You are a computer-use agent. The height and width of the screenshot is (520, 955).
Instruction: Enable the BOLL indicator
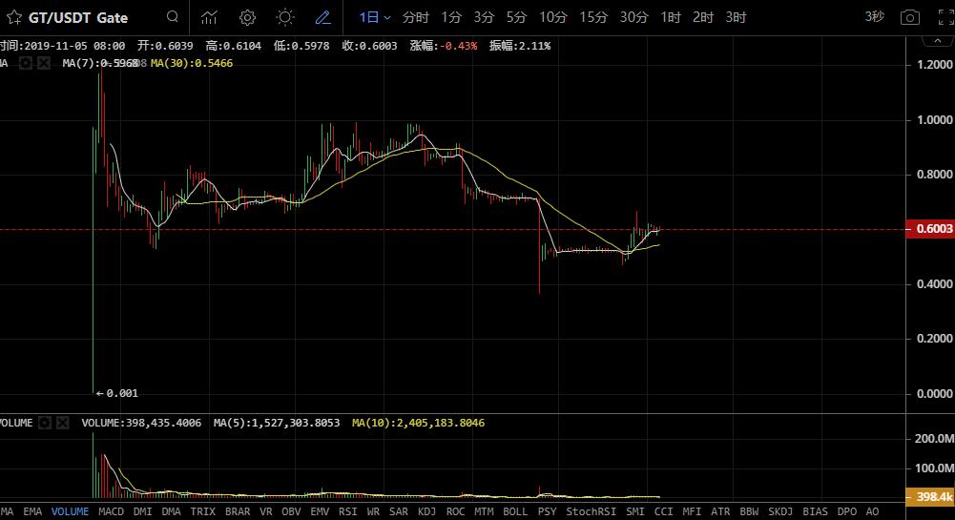click(x=515, y=511)
